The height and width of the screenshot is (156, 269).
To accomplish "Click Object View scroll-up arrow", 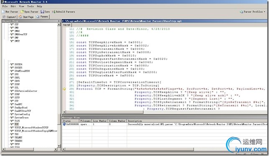I will point(59,25).
